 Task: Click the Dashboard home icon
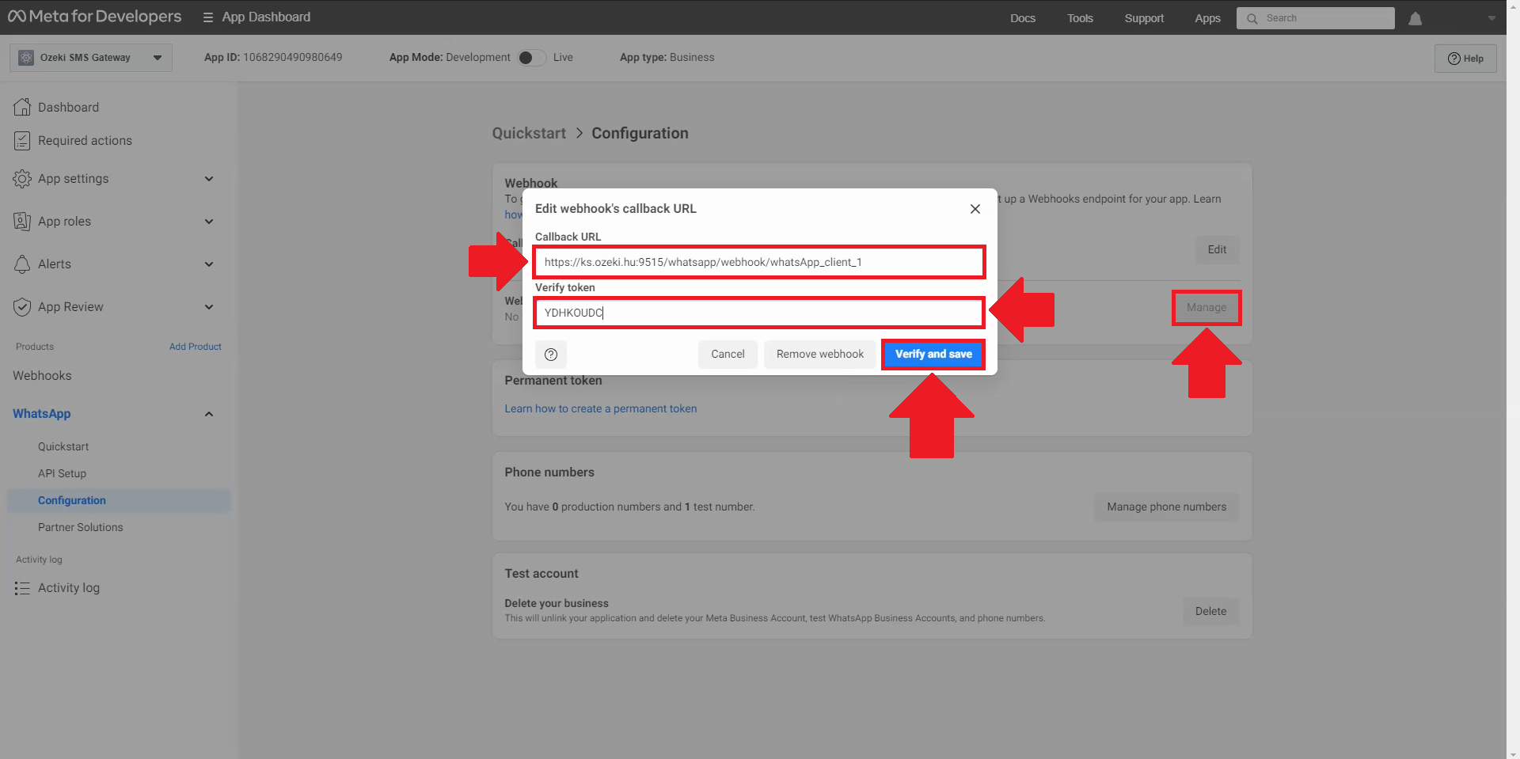(x=22, y=107)
